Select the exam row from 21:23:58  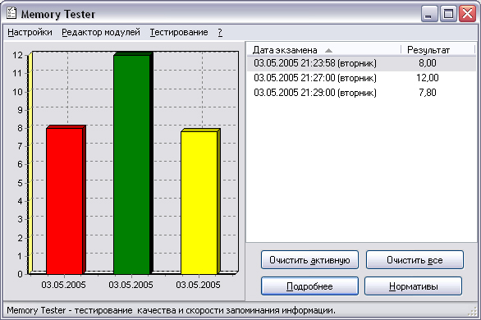361,63
